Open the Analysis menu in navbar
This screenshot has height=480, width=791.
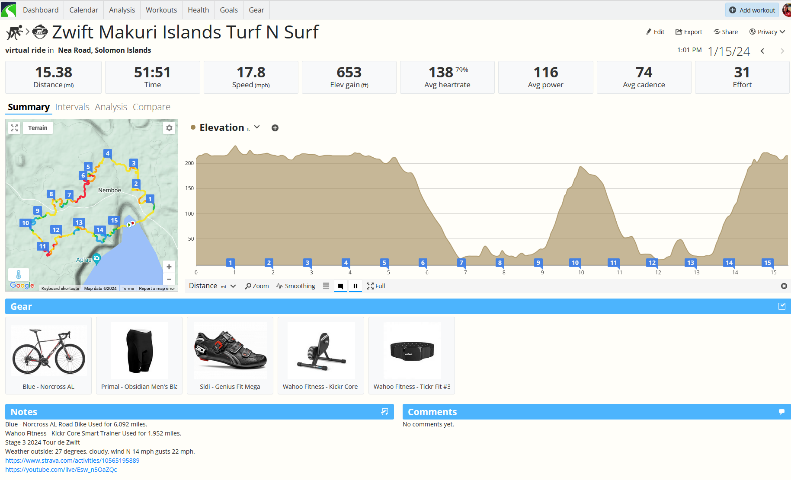point(122,10)
